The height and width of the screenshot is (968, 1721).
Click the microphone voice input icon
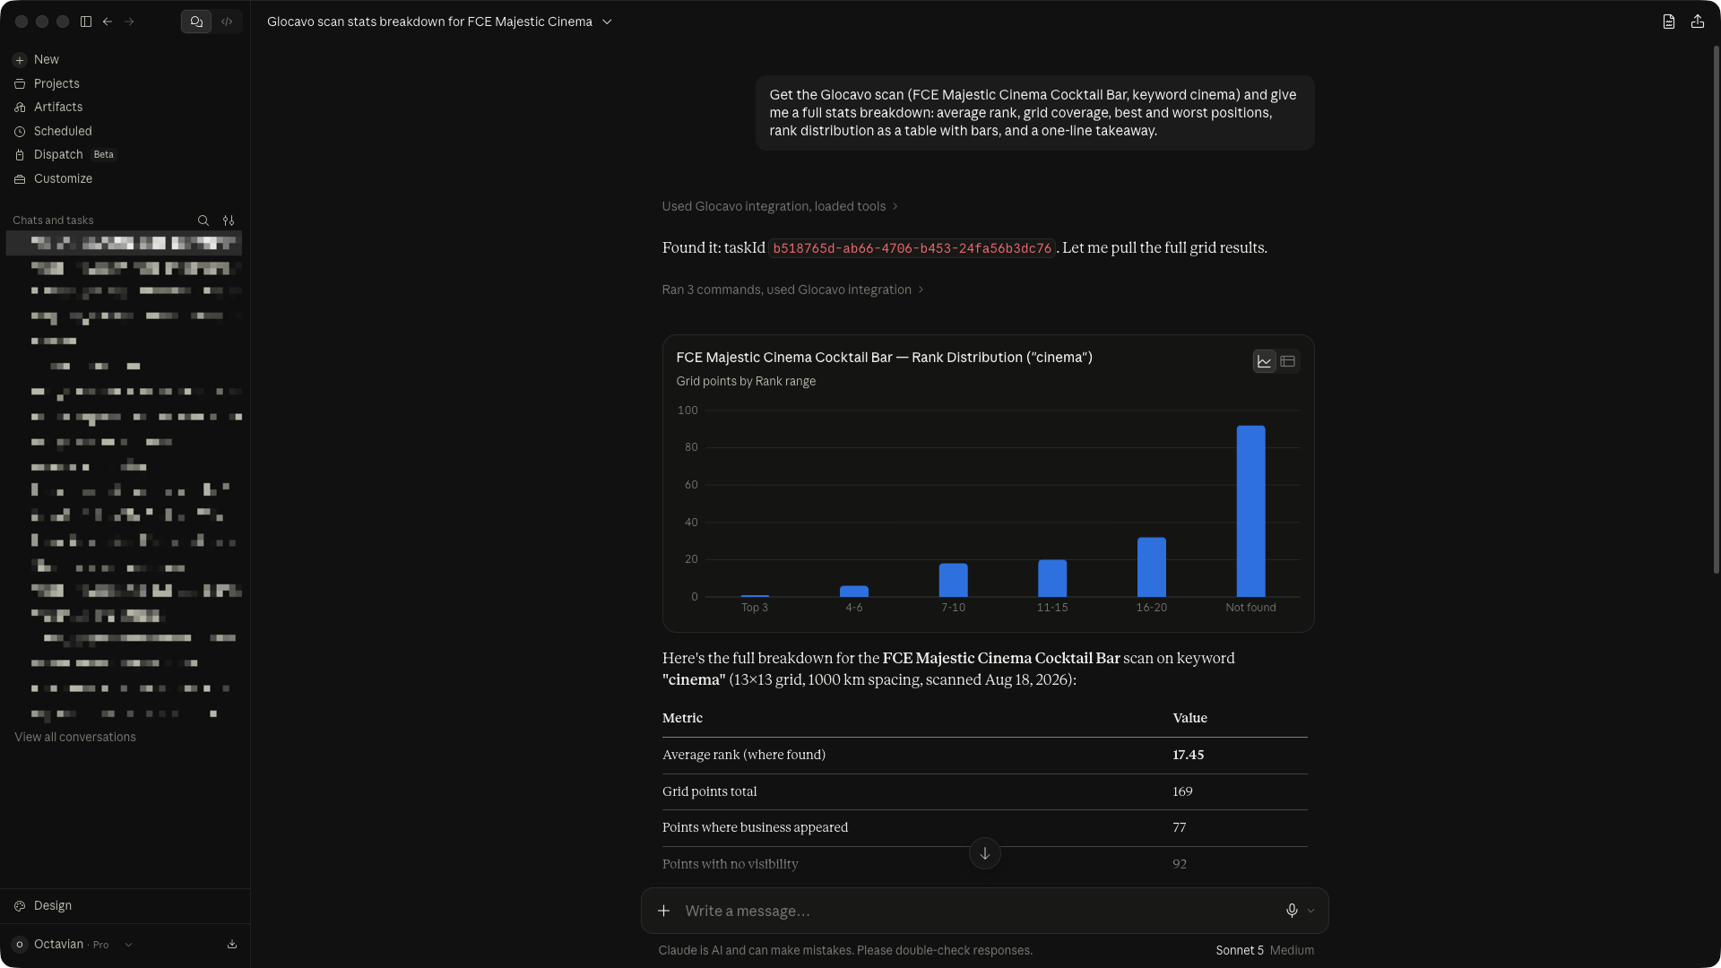(1292, 911)
